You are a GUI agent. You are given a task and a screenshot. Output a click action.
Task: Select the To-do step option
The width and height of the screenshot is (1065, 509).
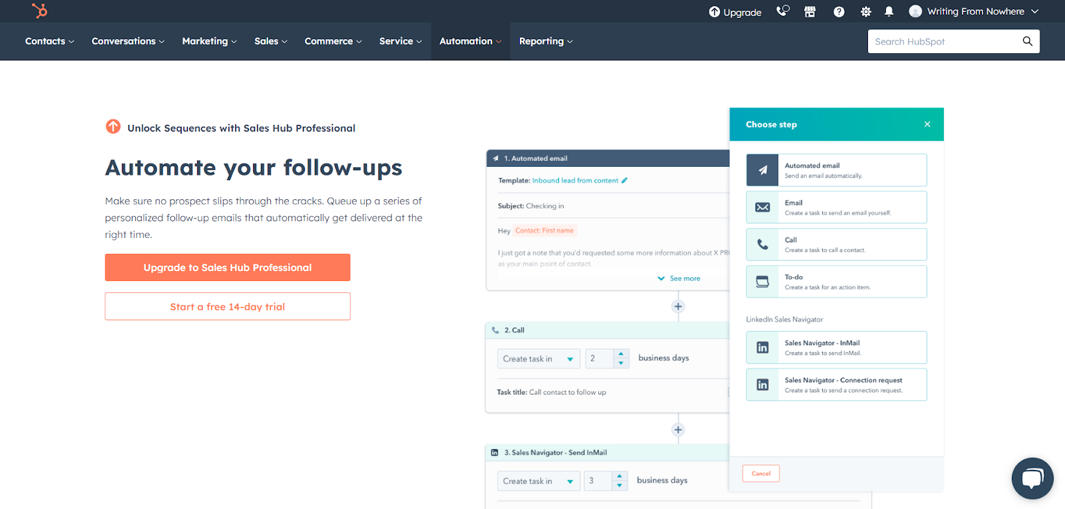tap(837, 282)
